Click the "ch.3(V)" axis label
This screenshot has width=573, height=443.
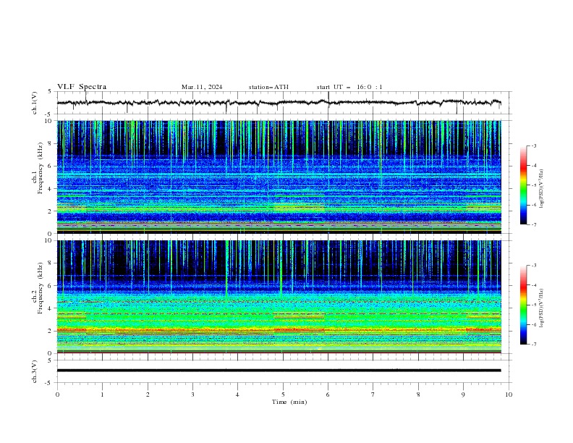pos(34,371)
